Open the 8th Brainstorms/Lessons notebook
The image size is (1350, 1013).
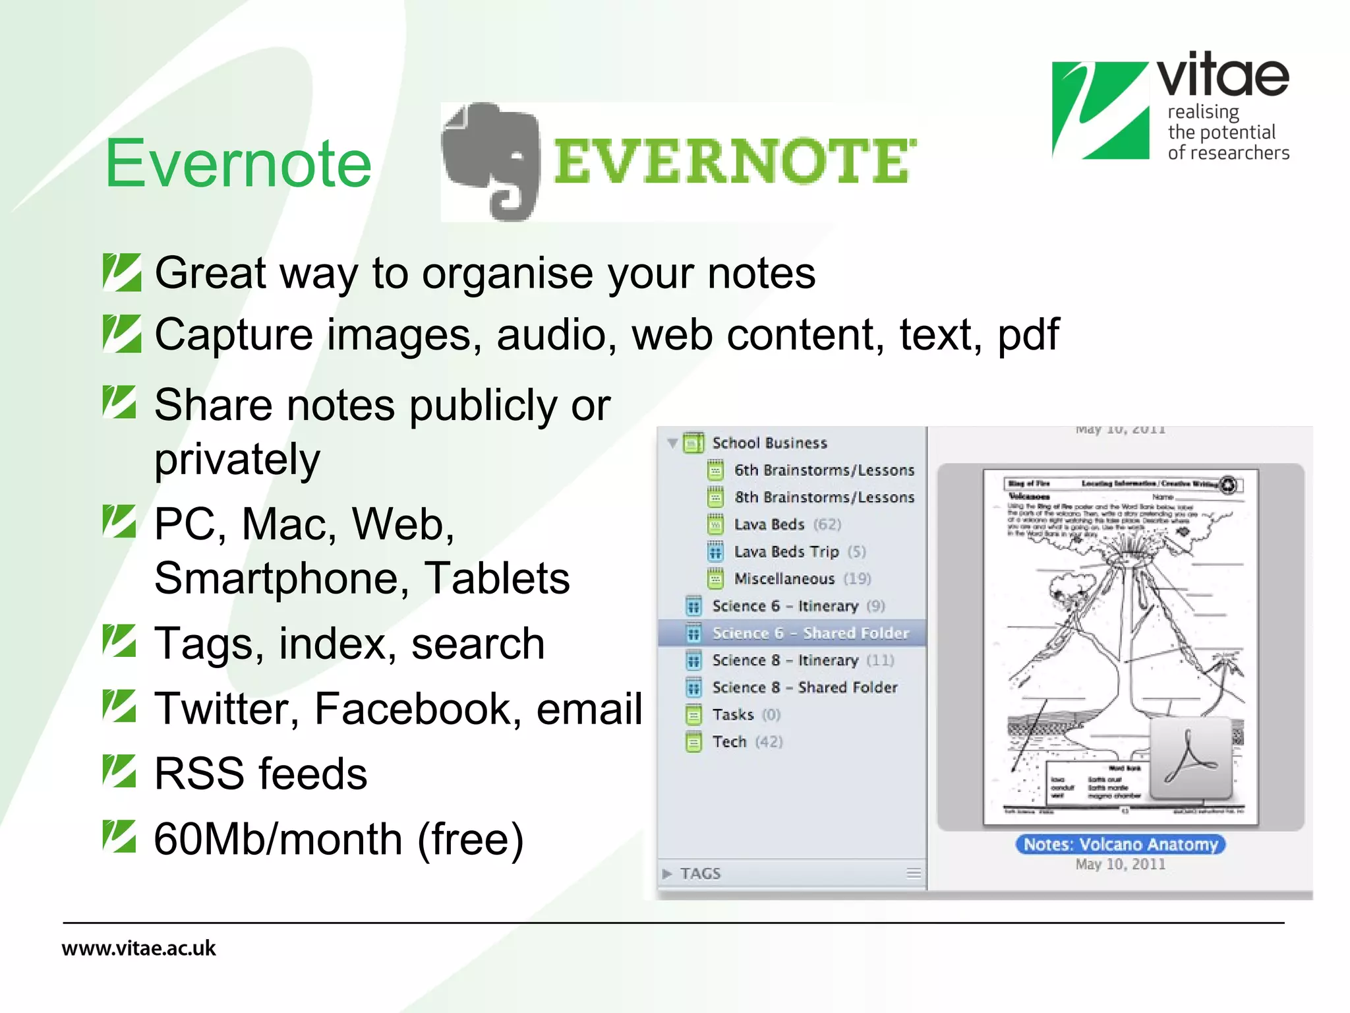click(x=824, y=497)
